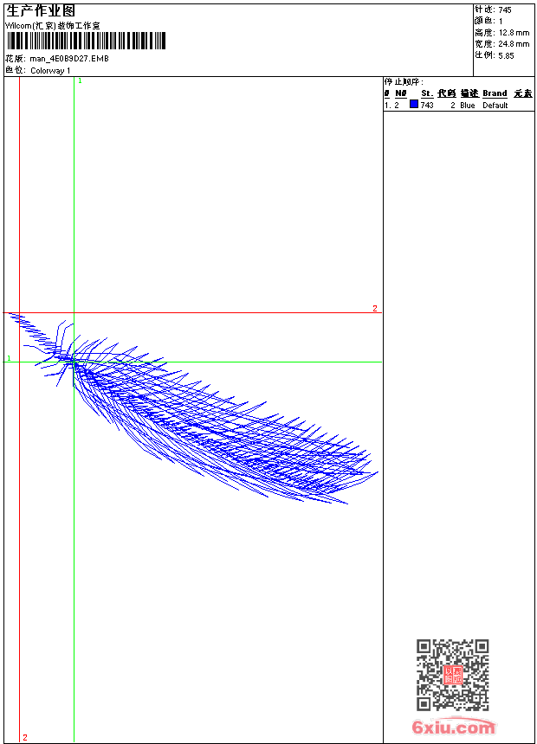The width and height of the screenshot is (537, 744).
Task: Click the barcode under the studio name
Action: (87, 41)
